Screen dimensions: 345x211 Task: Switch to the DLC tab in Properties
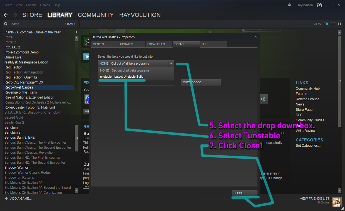214,44
